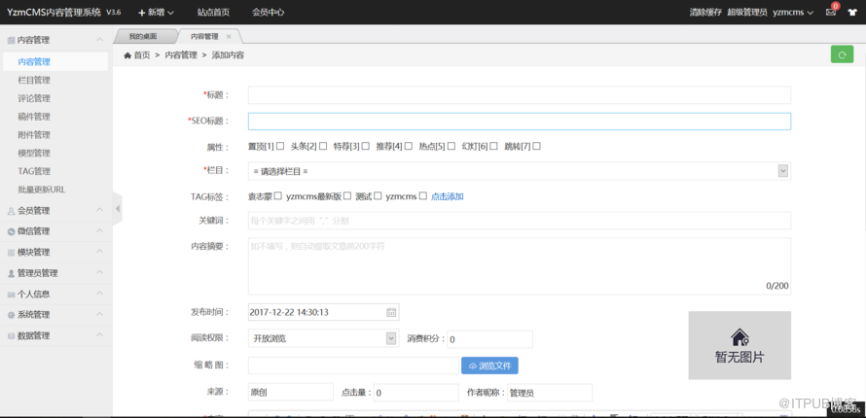866x418 pixels.
Task: Check the 幻灯[6] attribute checkbox
Action: click(493, 146)
